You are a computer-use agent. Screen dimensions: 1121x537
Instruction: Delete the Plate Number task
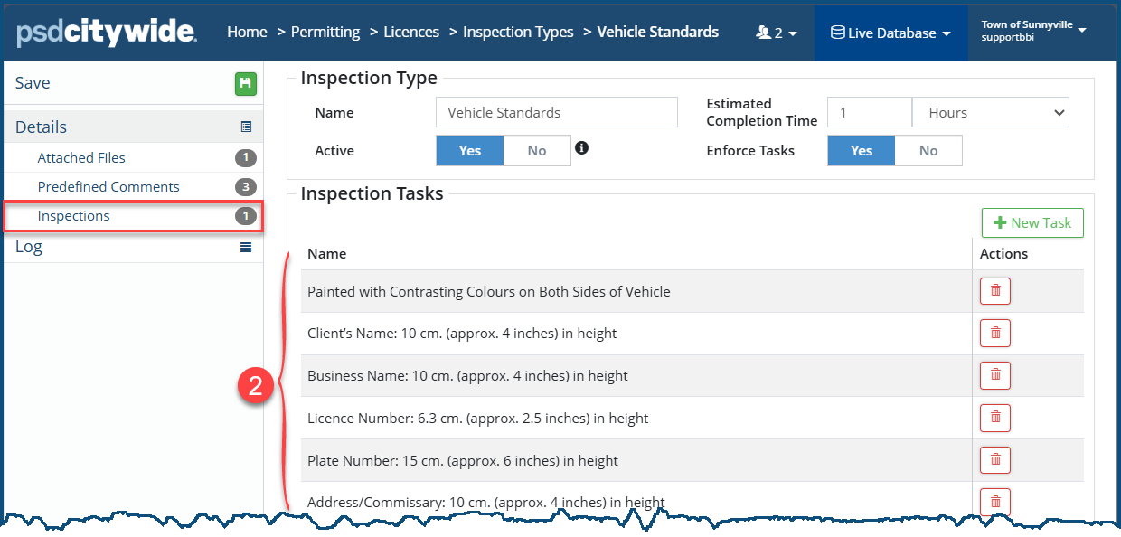[994, 459]
